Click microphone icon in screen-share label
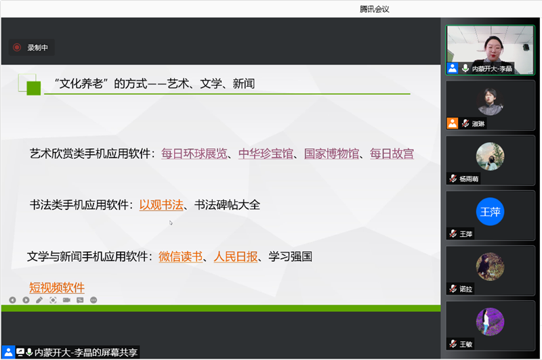The width and height of the screenshot is (542, 360). tap(29, 352)
